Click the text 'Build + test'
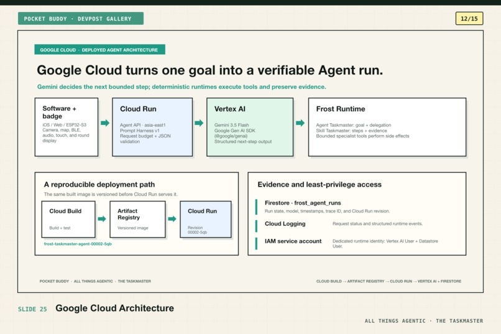The image size is (501, 334). (60, 228)
